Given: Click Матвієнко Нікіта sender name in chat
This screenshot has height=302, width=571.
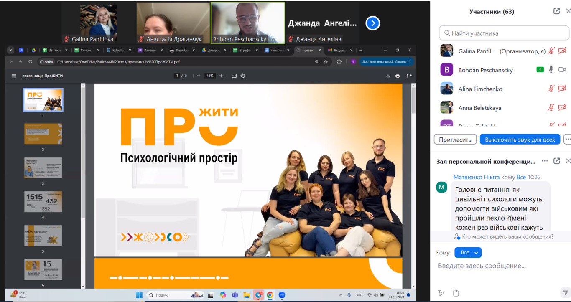Looking at the screenshot, I should click(x=476, y=177).
